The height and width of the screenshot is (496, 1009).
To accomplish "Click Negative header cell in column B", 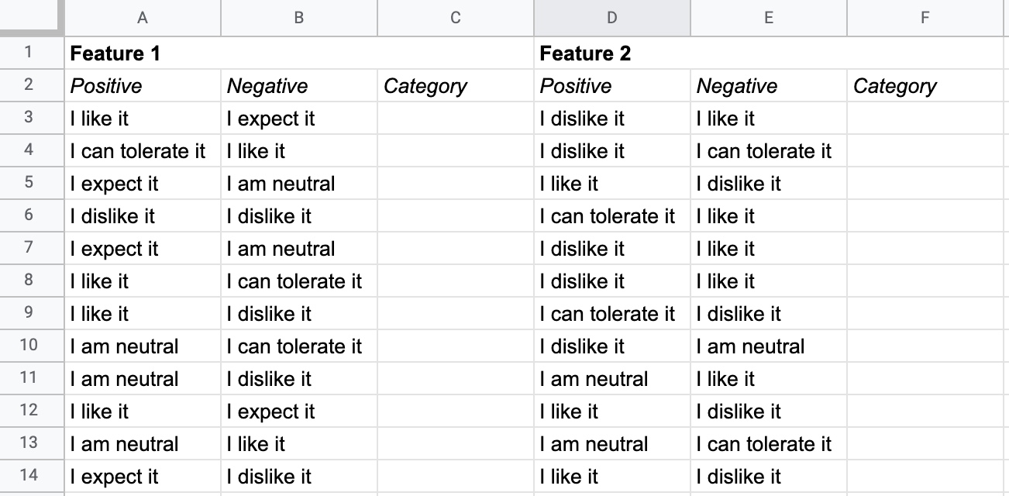I will [x=299, y=86].
